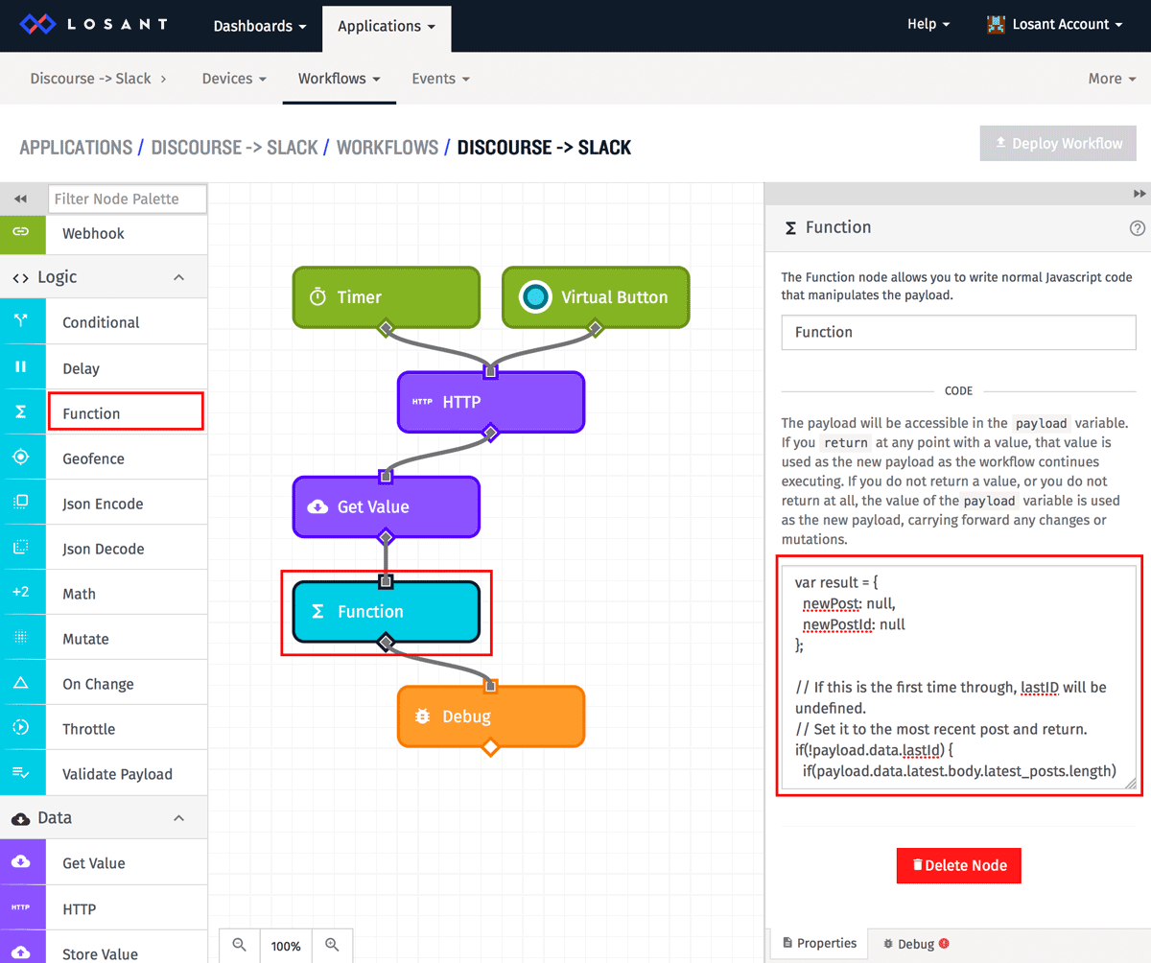Click the Conditional node palette icon
This screenshot has width=1151, height=963.
pyautogui.click(x=21, y=322)
